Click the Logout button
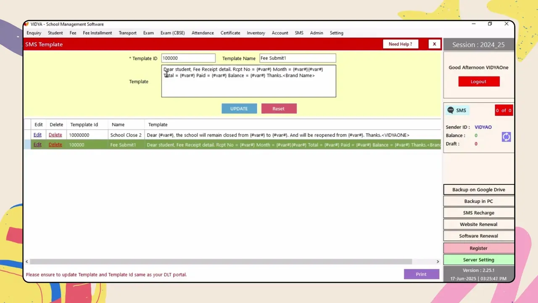Screen dimensions: 538x303 coord(479,81)
